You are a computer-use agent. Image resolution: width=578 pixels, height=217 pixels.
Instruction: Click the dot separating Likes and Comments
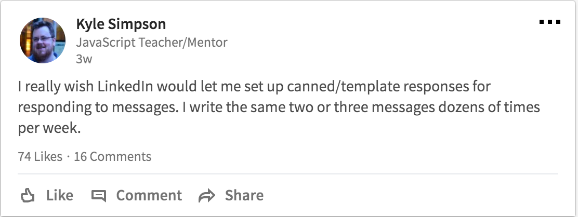[68, 156]
